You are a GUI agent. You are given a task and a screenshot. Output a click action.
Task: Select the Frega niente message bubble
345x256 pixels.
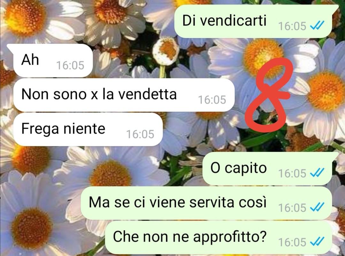point(88,129)
